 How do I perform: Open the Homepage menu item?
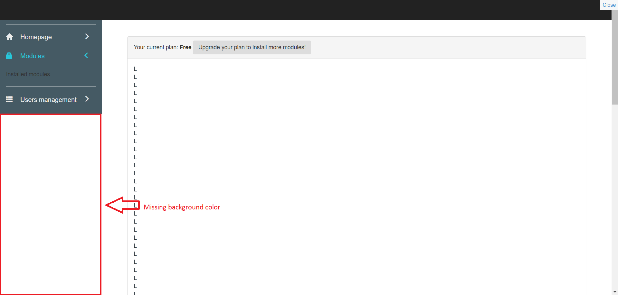(35, 37)
